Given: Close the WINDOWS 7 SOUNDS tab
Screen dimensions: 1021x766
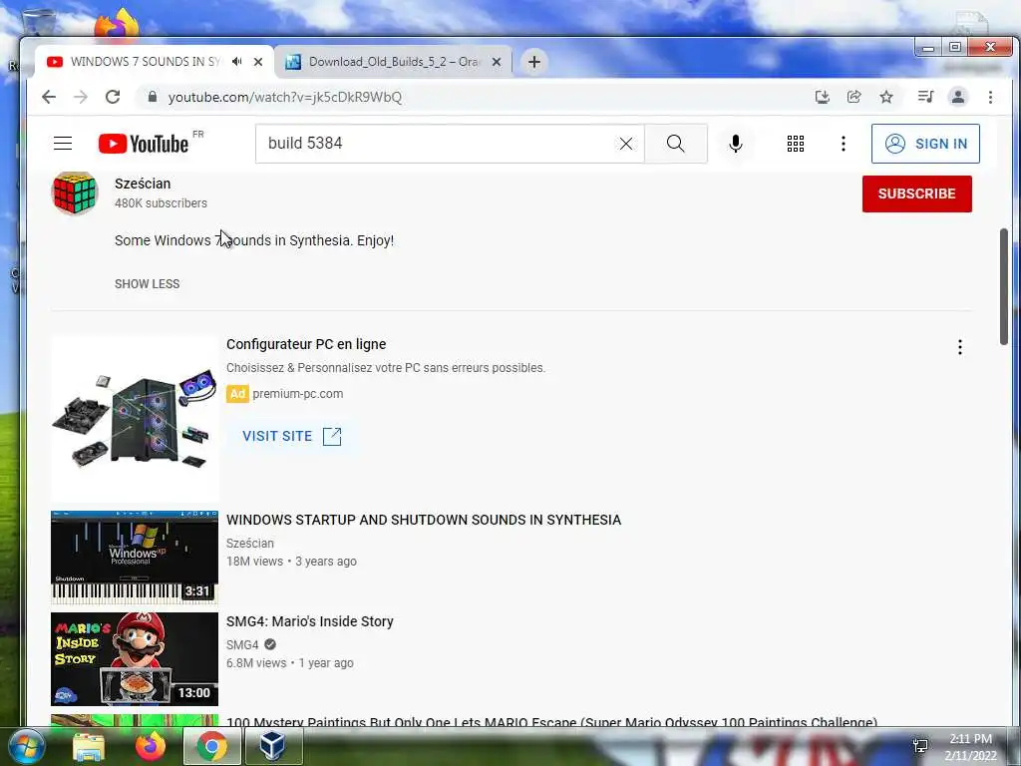Looking at the screenshot, I should click(258, 62).
